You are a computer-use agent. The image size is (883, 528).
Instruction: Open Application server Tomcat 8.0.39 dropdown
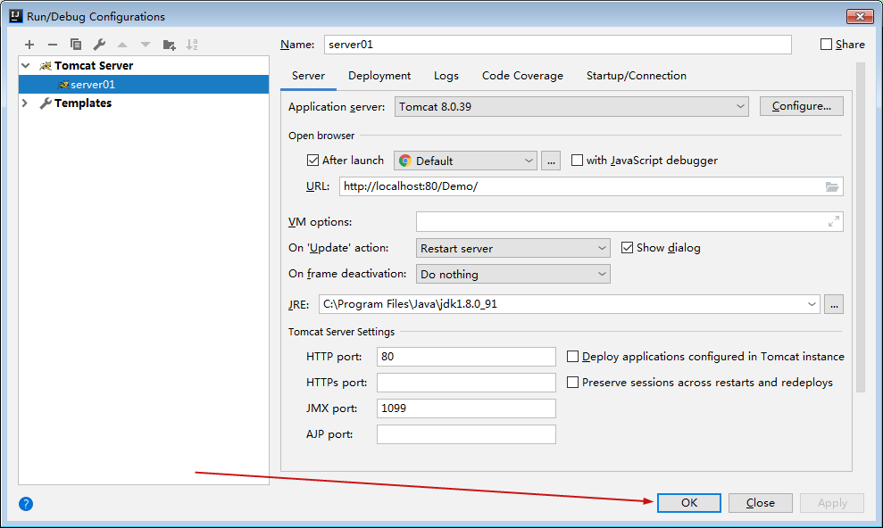pos(571,106)
